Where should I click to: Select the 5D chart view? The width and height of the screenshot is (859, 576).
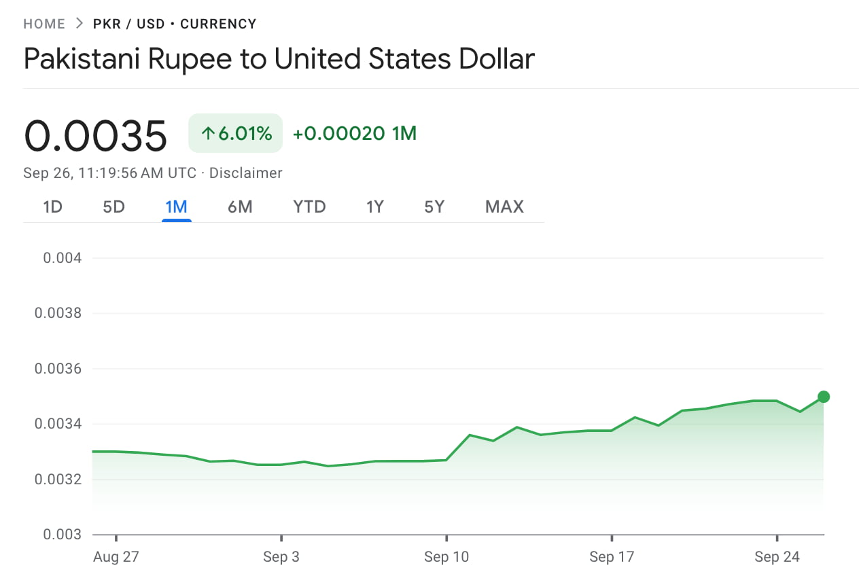point(113,206)
